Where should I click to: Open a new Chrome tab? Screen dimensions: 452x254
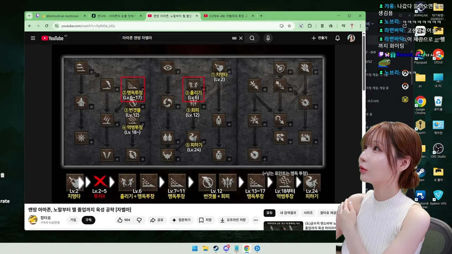click(261, 16)
